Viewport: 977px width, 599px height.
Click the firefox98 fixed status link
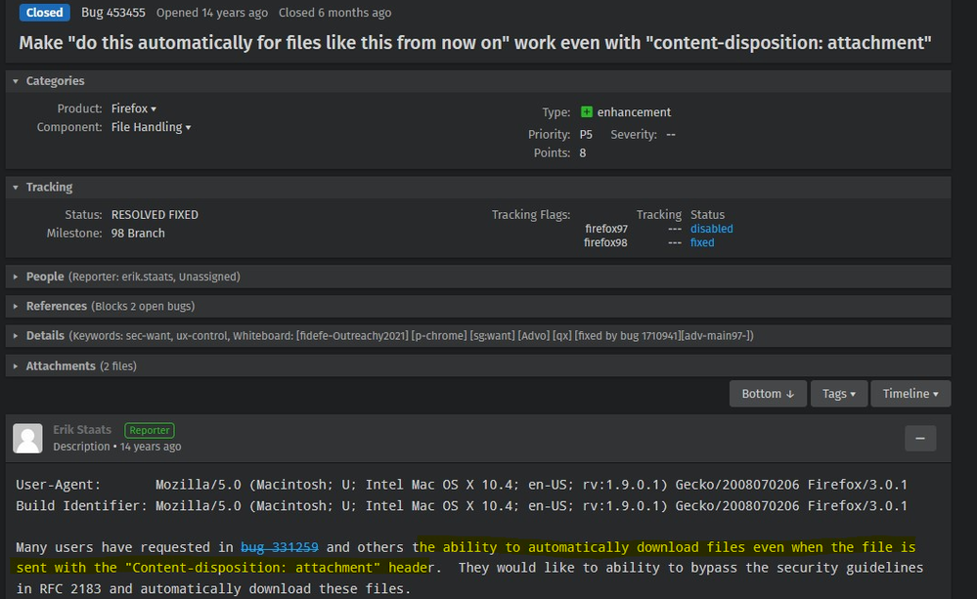click(x=702, y=242)
